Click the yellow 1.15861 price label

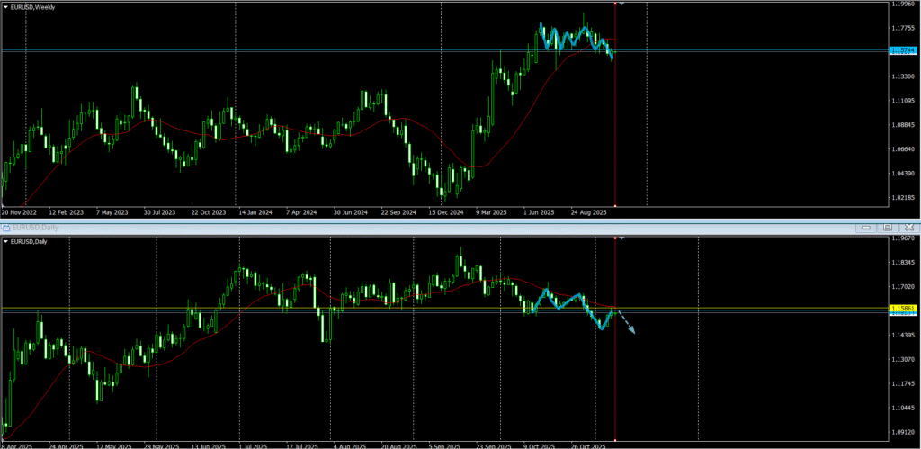click(x=902, y=309)
